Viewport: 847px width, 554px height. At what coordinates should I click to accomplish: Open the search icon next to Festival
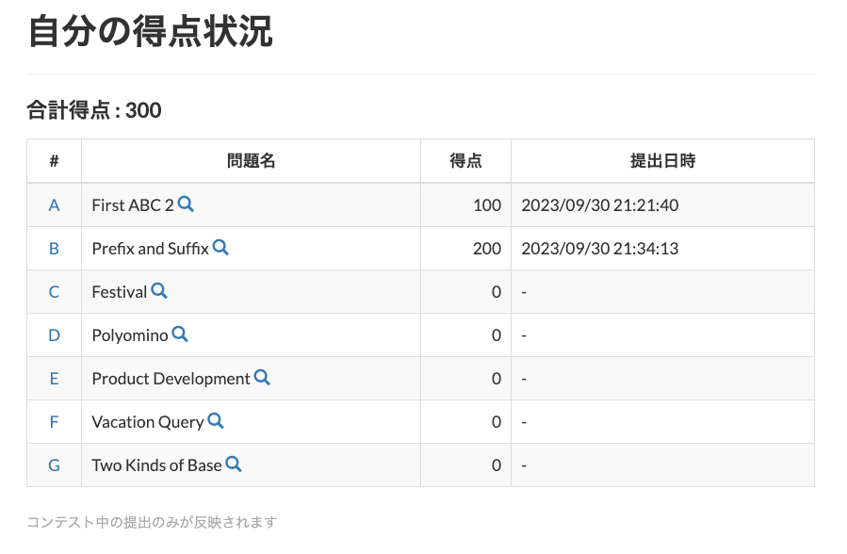coord(159,291)
